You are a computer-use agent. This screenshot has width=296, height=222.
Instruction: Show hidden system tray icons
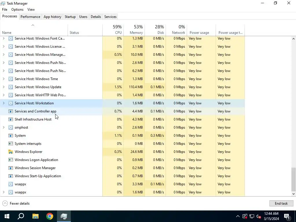click(238, 216)
